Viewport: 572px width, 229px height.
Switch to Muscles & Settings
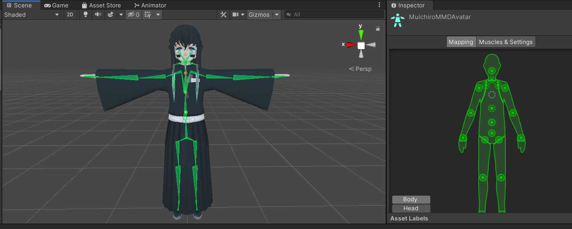point(505,42)
